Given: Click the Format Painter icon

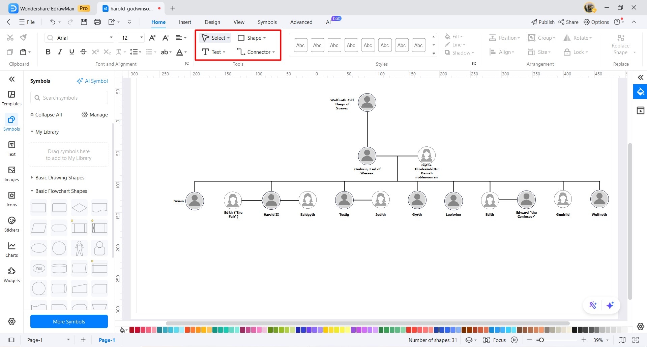Looking at the screenshot, I should 23,37.
